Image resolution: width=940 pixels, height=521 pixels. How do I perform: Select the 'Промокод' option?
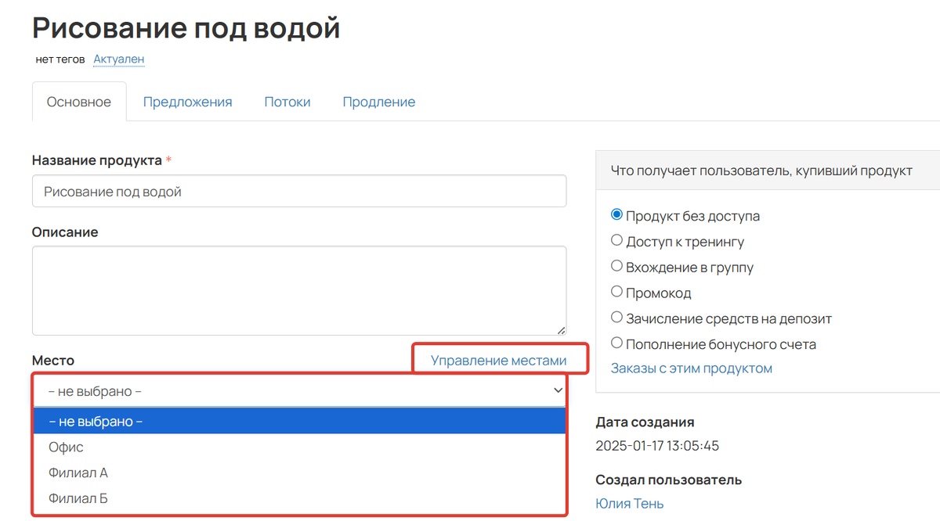click(616, 292)
